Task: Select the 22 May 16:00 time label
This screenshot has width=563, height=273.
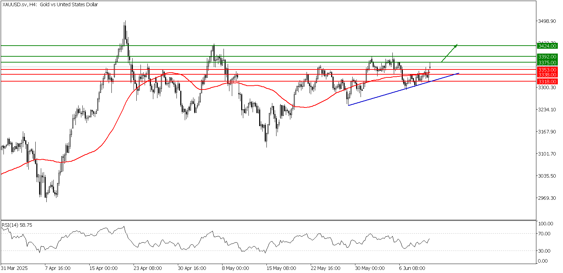Action: pyautogui.click(x=325, y=268)
